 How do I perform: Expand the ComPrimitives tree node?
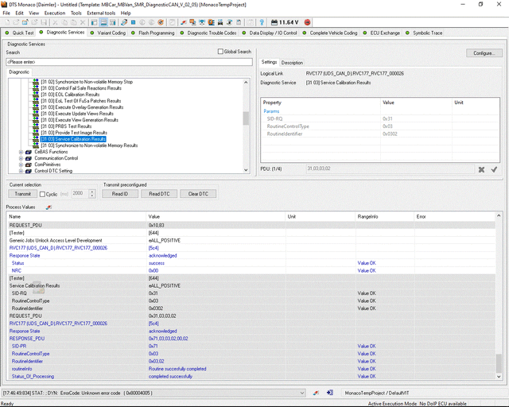[x=21, y=165]
